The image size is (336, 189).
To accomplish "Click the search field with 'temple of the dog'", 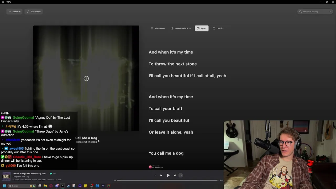I will [315, 12].
